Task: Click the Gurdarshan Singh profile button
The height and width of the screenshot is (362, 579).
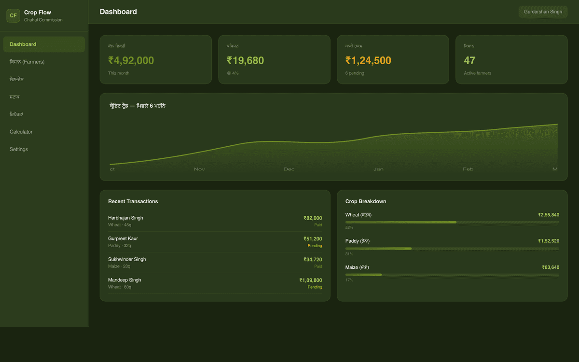Action: [x=543, y=12]
